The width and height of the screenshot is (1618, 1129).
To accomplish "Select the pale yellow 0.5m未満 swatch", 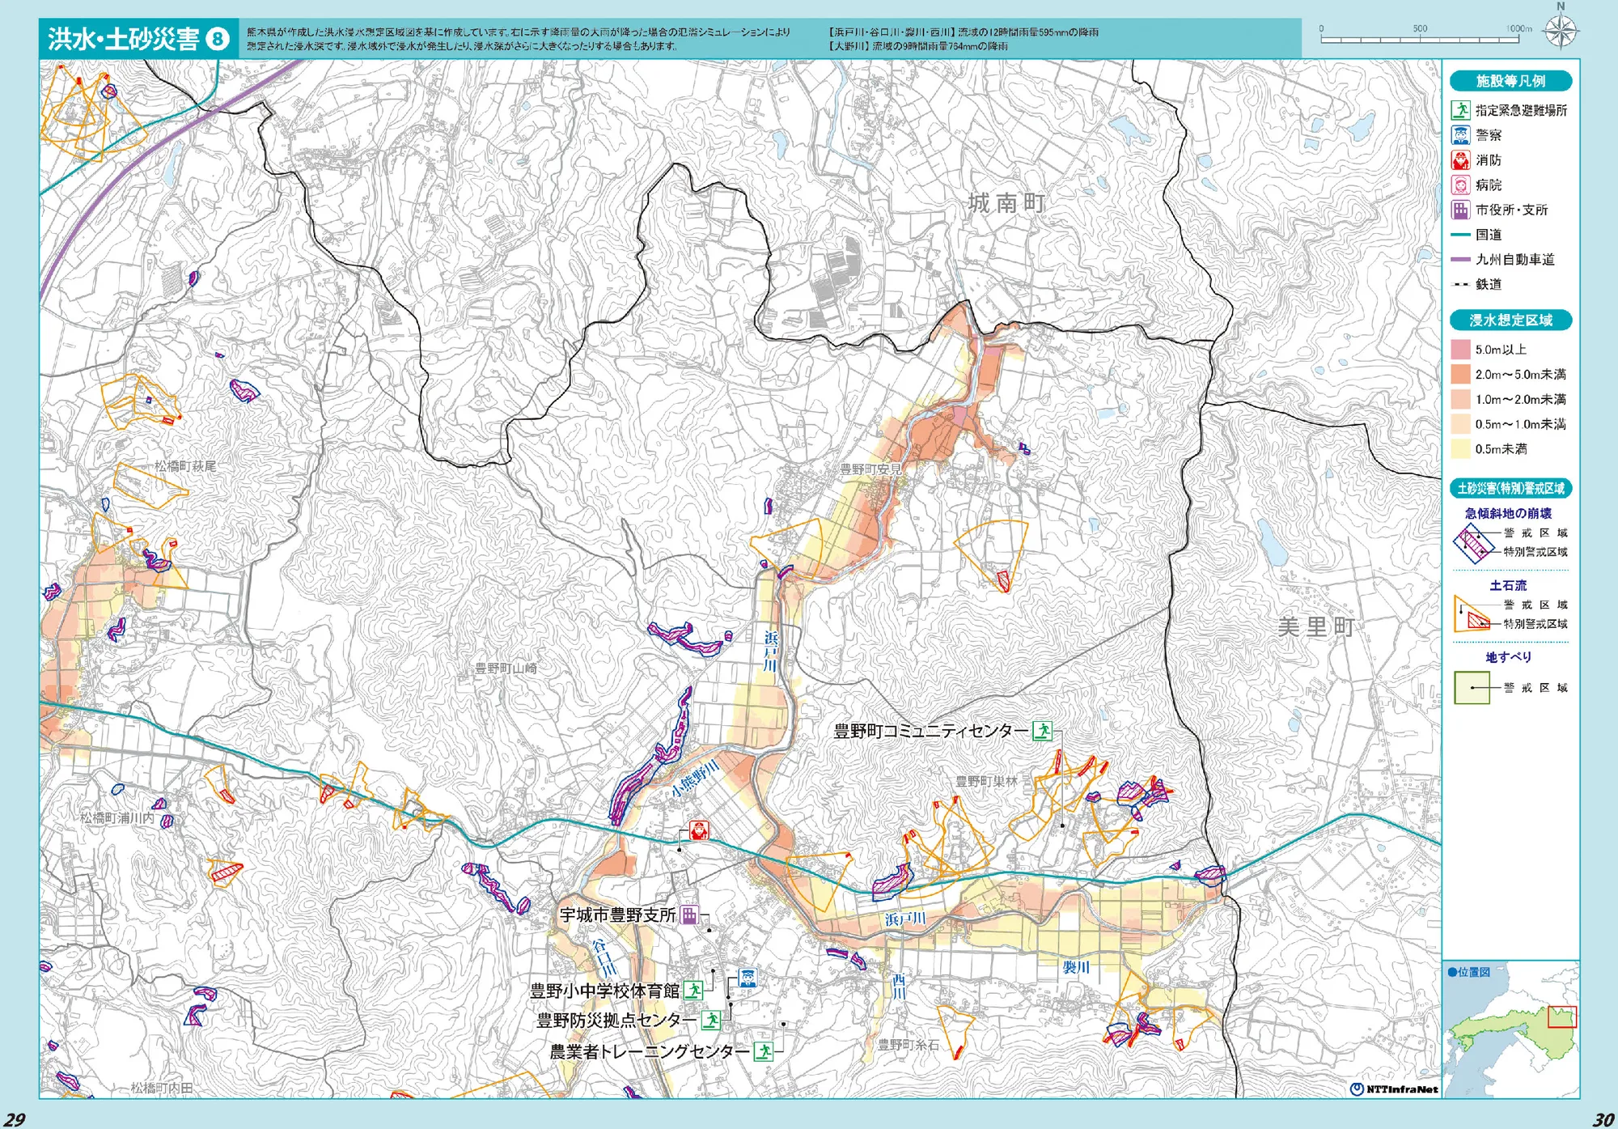I will pos(1460,449).
